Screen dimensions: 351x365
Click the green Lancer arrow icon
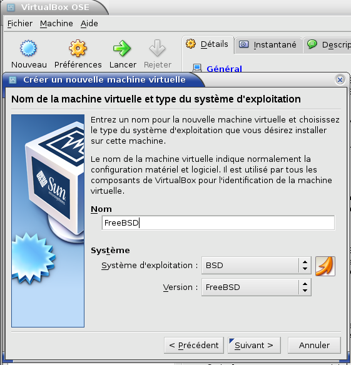coord(122,48)
